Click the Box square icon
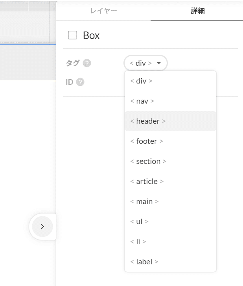Viewport: 243px width, 286px height. coord(72,35)
